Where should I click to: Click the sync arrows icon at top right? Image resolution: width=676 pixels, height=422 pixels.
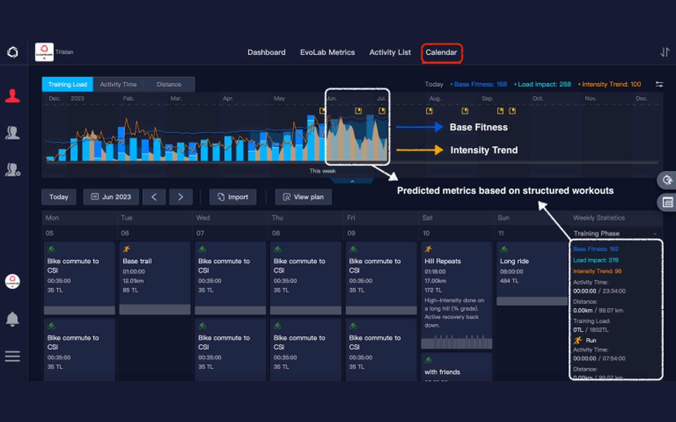(664, 52)
